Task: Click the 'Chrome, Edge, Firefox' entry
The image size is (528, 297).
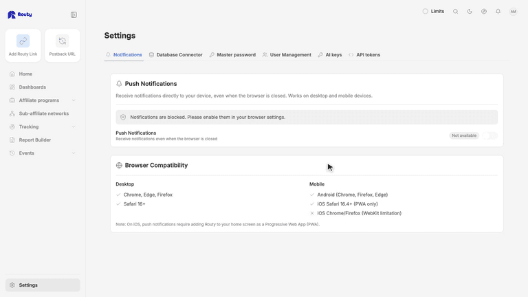Action: click(148, 195)
